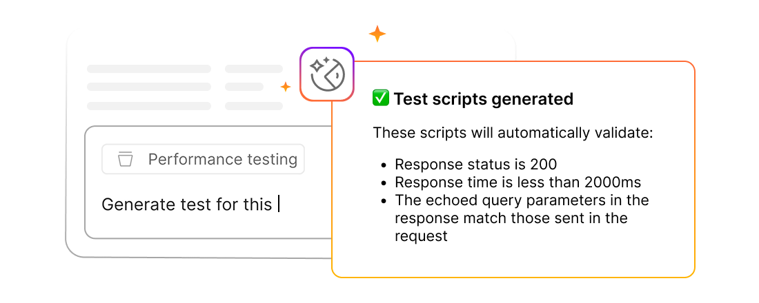Click the "Response status is 200" item
Image resolution: width=759 pixels, height=303 pixels.
pos(475,165)
